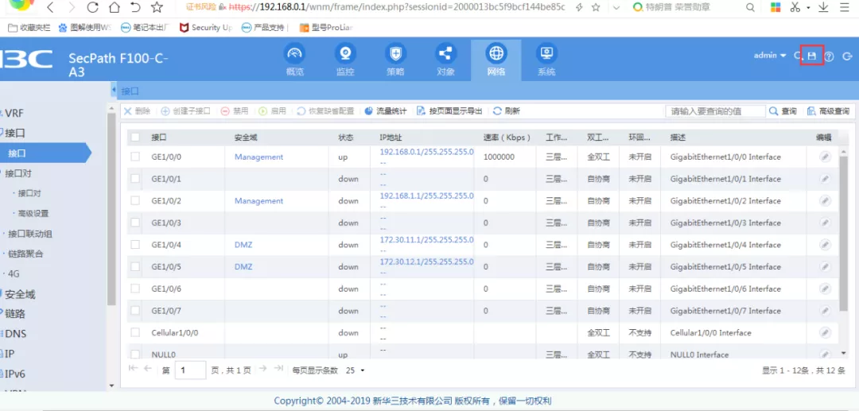Screen dimensions: 859x411
Task: Open the admin user dropdown
Action: pyautogui.click(x=770, y=56)
